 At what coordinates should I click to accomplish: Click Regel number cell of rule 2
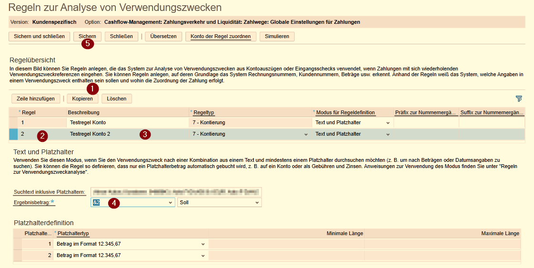[x=42, y=134]
